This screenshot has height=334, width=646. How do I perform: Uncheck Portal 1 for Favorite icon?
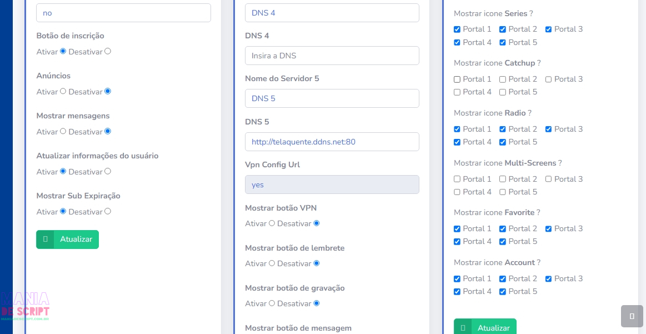(x=457, y=229)
